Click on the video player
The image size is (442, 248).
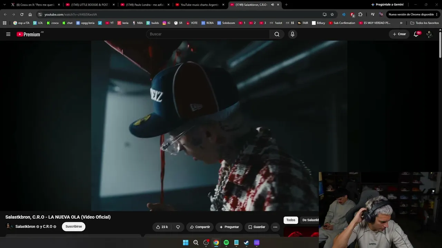point(219,126)
